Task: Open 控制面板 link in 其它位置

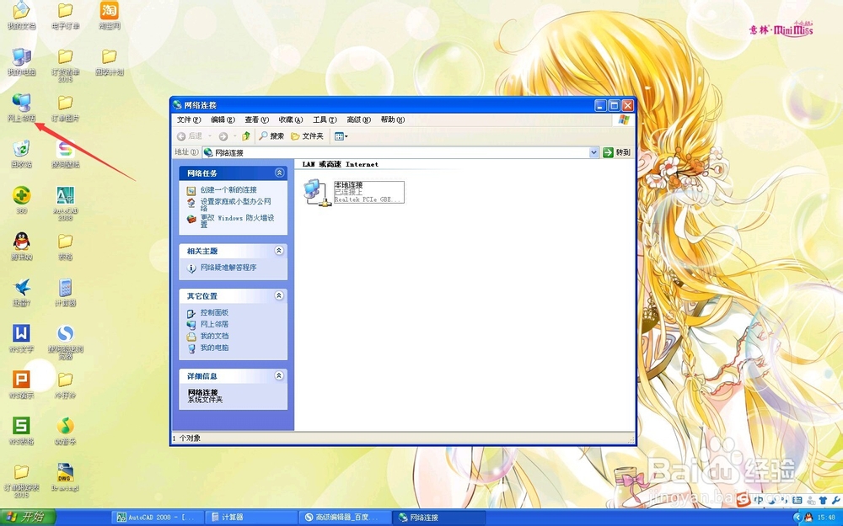Action: (214, 312)
